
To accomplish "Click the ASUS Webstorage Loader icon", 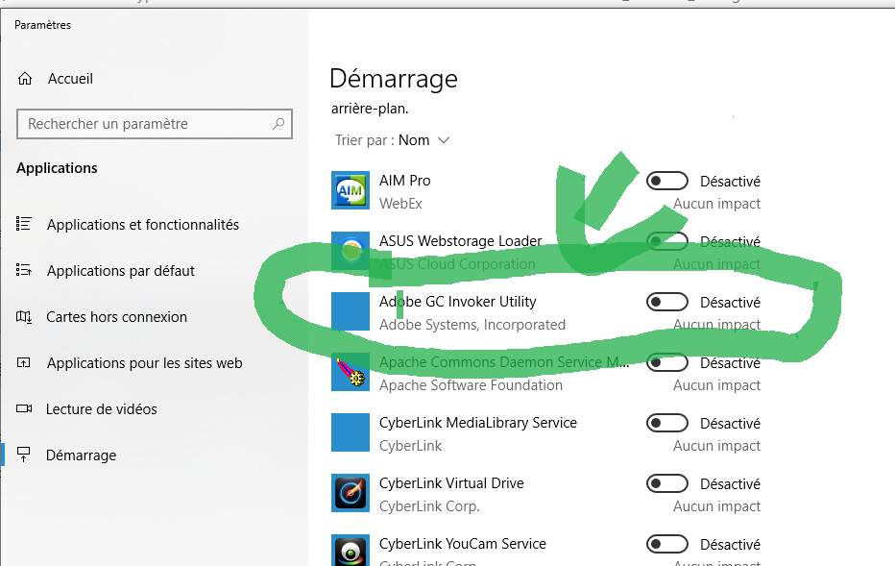I will [351, 252].
